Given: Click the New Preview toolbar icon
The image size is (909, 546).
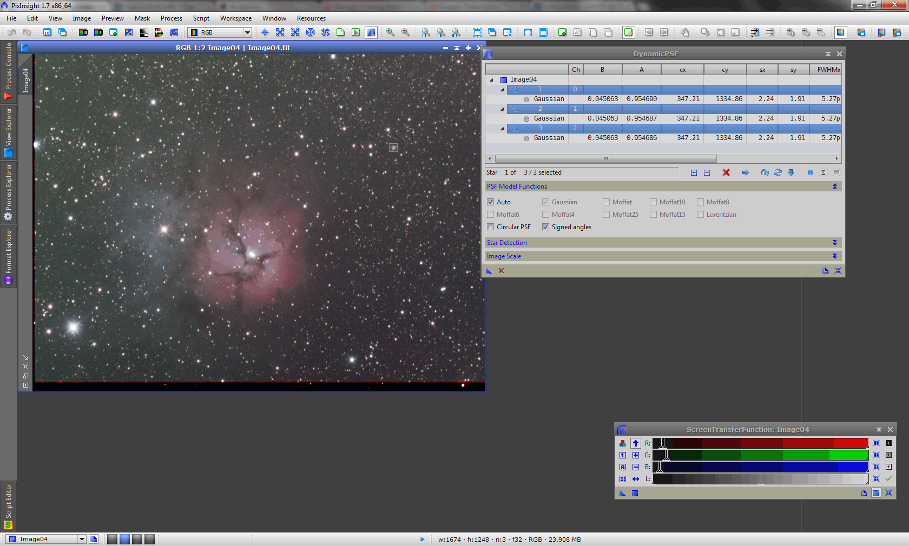Looking at the screenshot, I should pyautogui.click(x=340, y=32).
